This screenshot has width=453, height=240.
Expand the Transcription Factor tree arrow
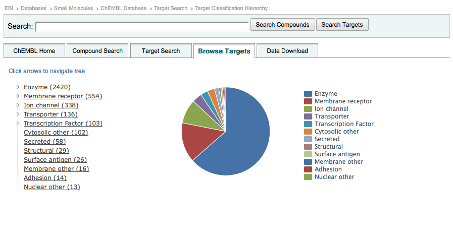pyautogui.click(x=18, y=124)
